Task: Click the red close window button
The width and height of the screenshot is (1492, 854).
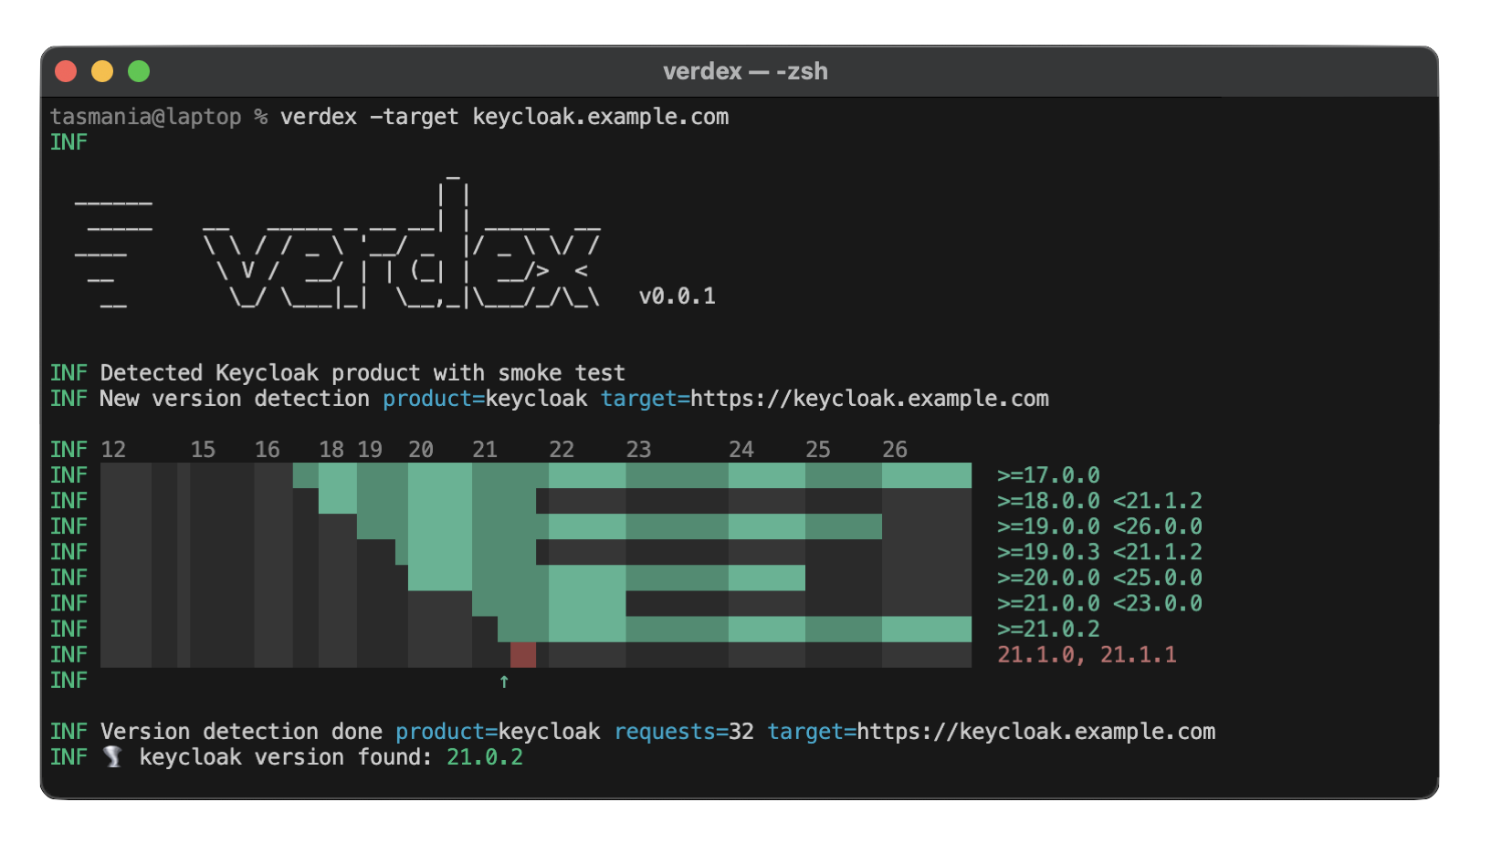Action: tap(66, 71)
